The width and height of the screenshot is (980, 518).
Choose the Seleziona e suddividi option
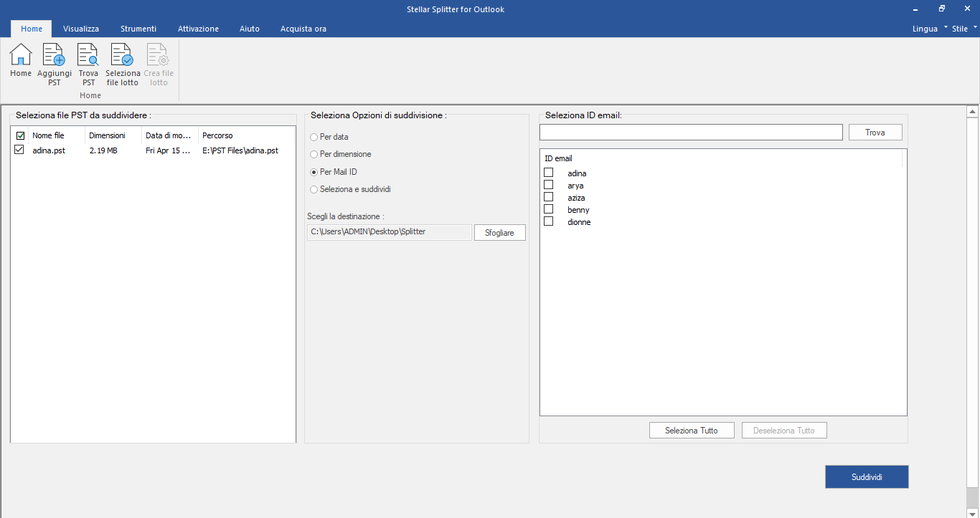pyautogui.click(x=314, y=190)
